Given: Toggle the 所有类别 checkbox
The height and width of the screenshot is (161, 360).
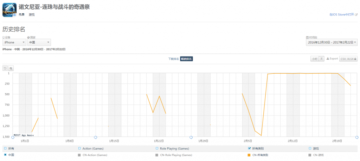Looking at the screenshot, I should (x=249, y=148).
